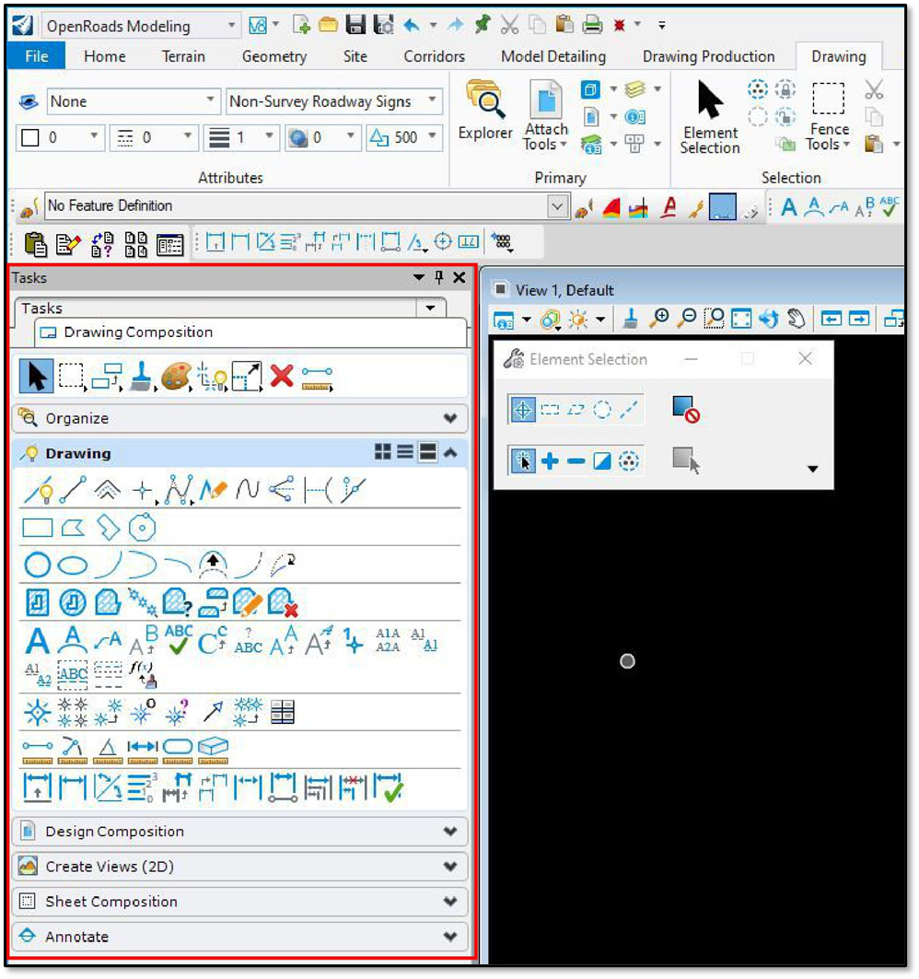This screenshot has height=979, width=919.
Task: Open the No Feature Definition dropdown
Action: tap(557, 206)
